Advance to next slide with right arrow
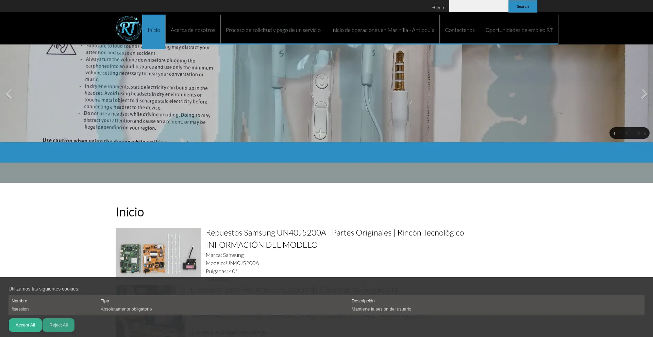 (x=644, y=94)
